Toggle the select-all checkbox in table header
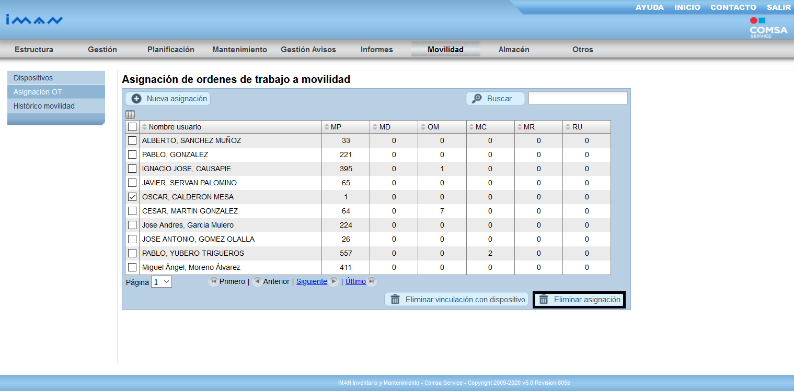 click(x=132, y=127)
